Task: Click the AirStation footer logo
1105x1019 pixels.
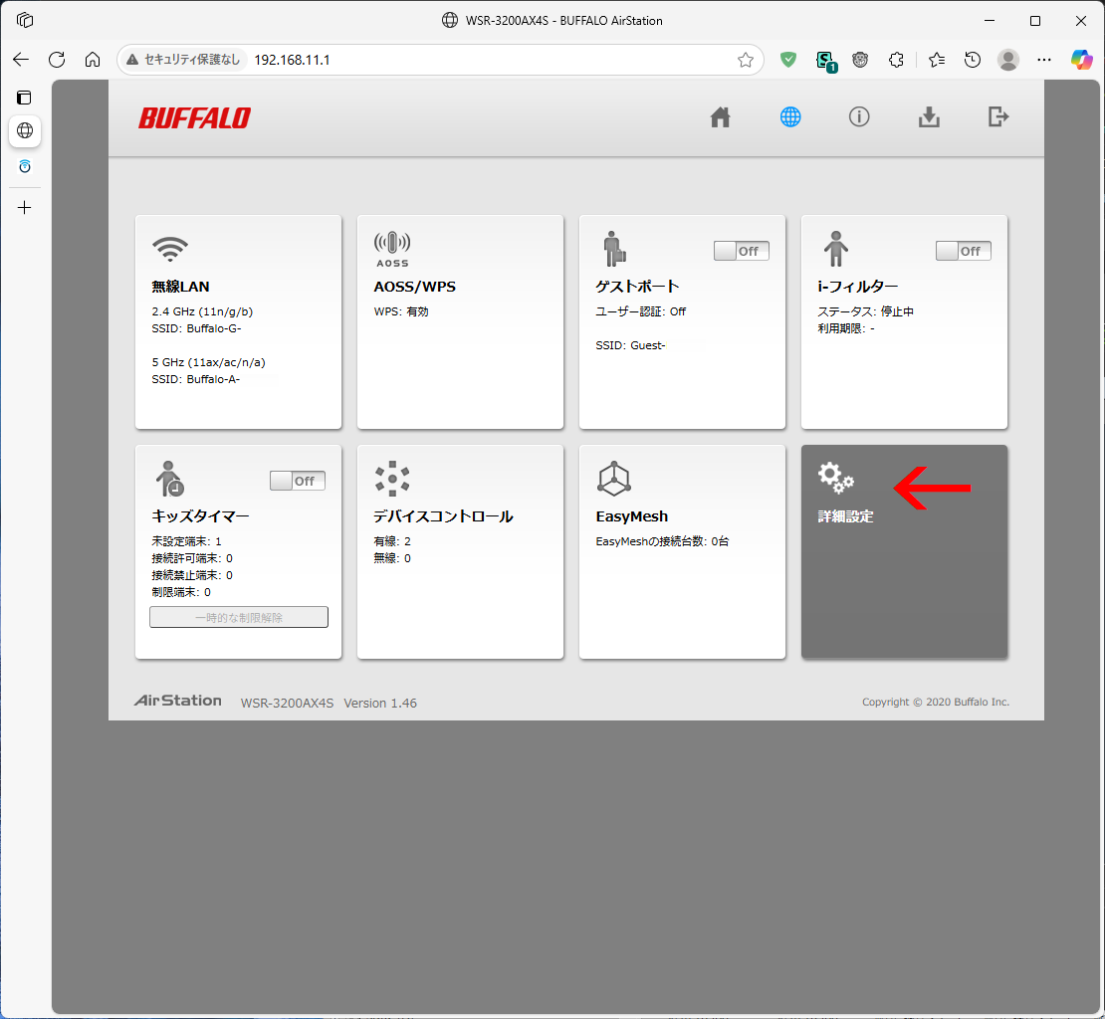Action: [177, 701]
